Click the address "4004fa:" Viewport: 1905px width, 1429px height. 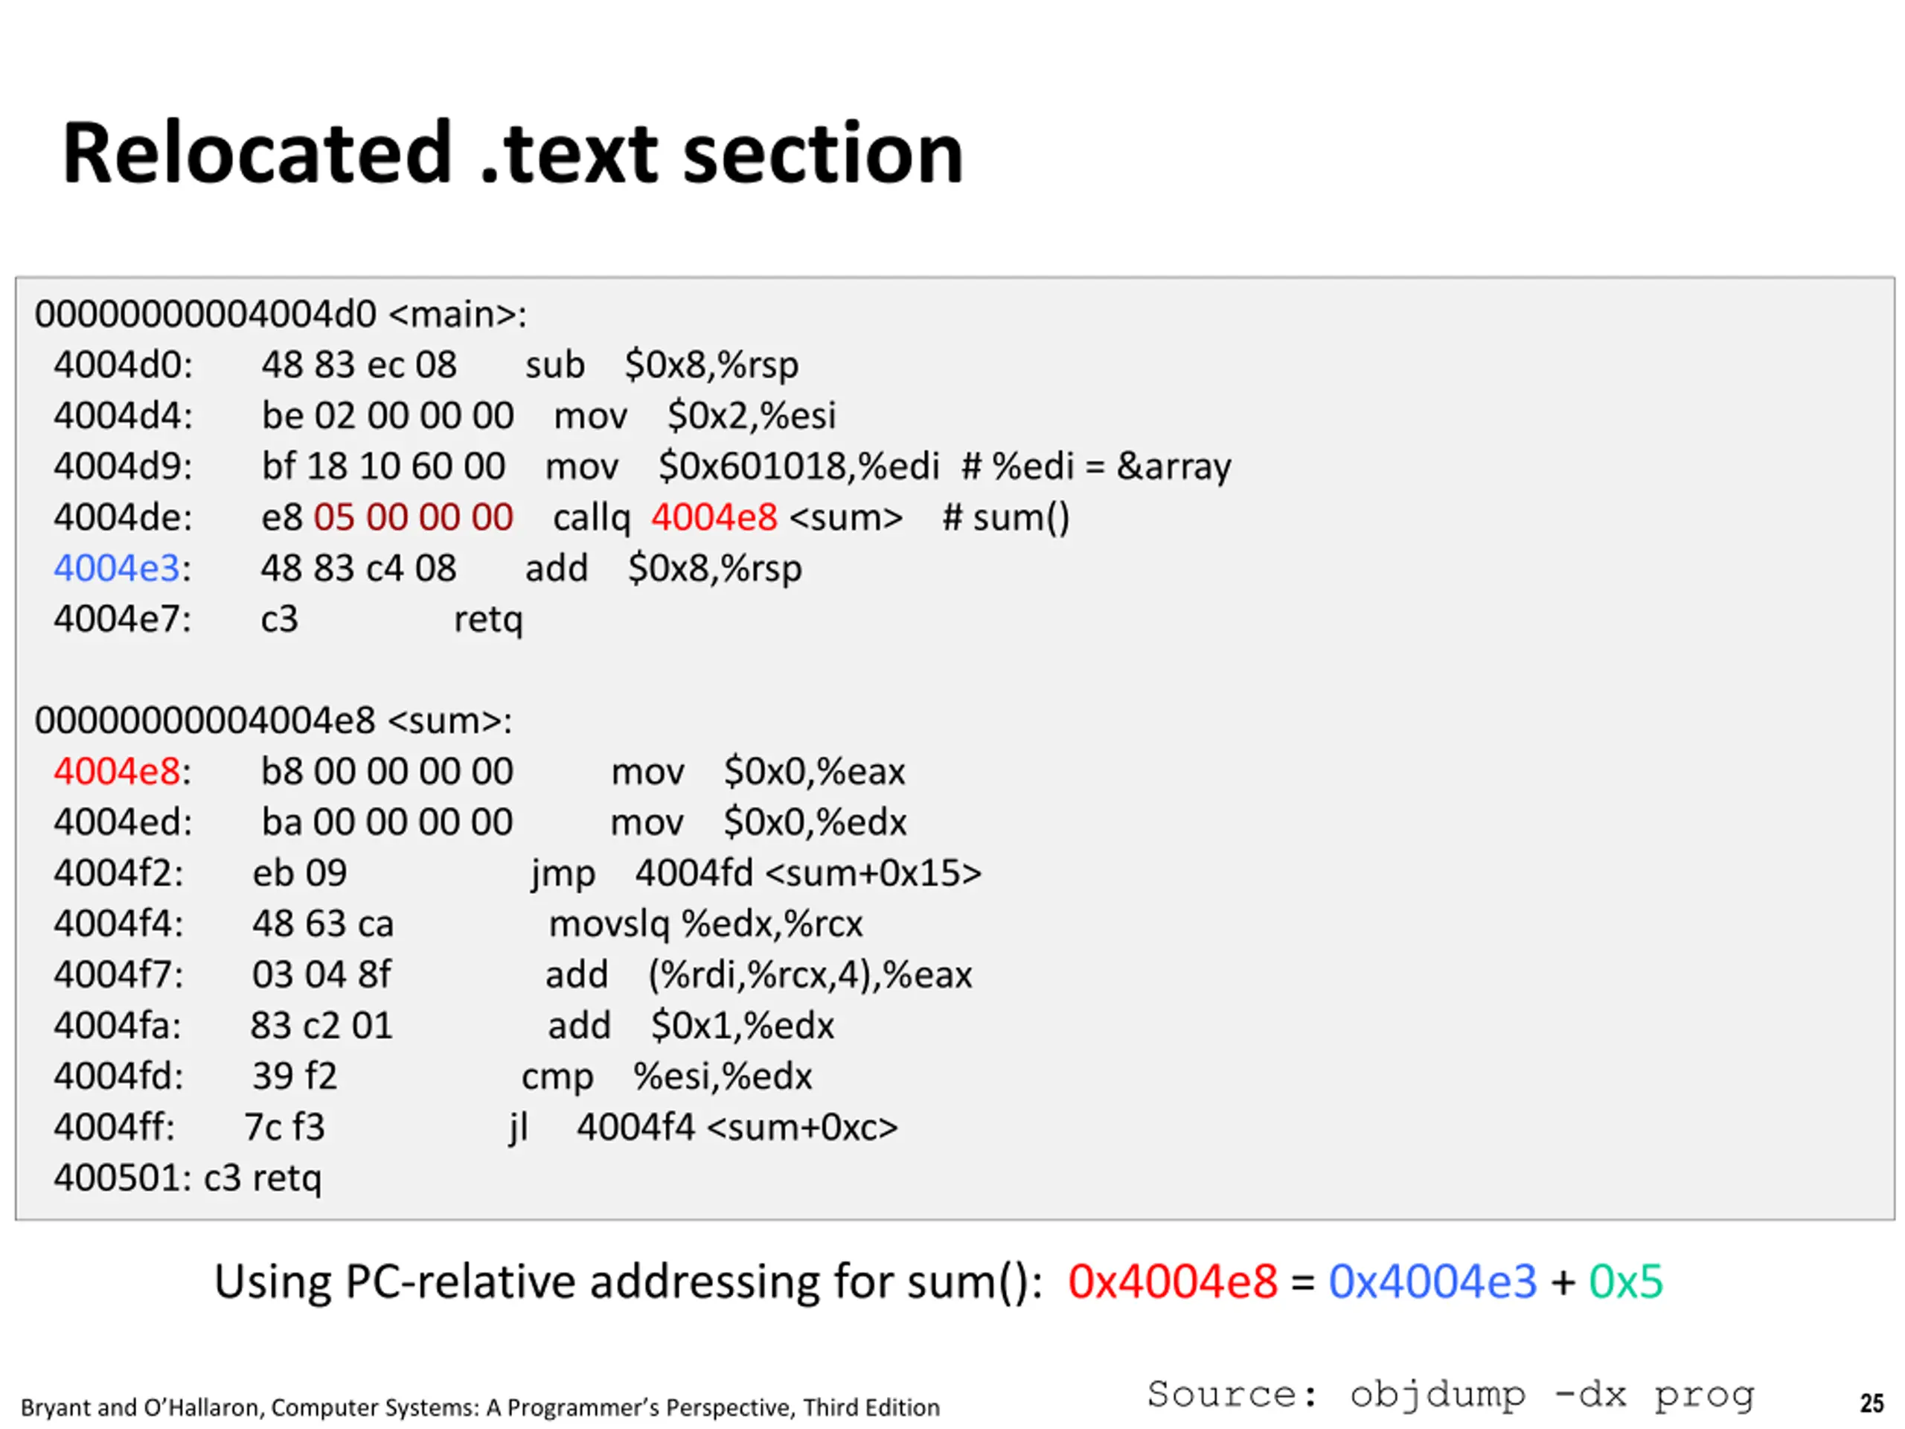117,1025
